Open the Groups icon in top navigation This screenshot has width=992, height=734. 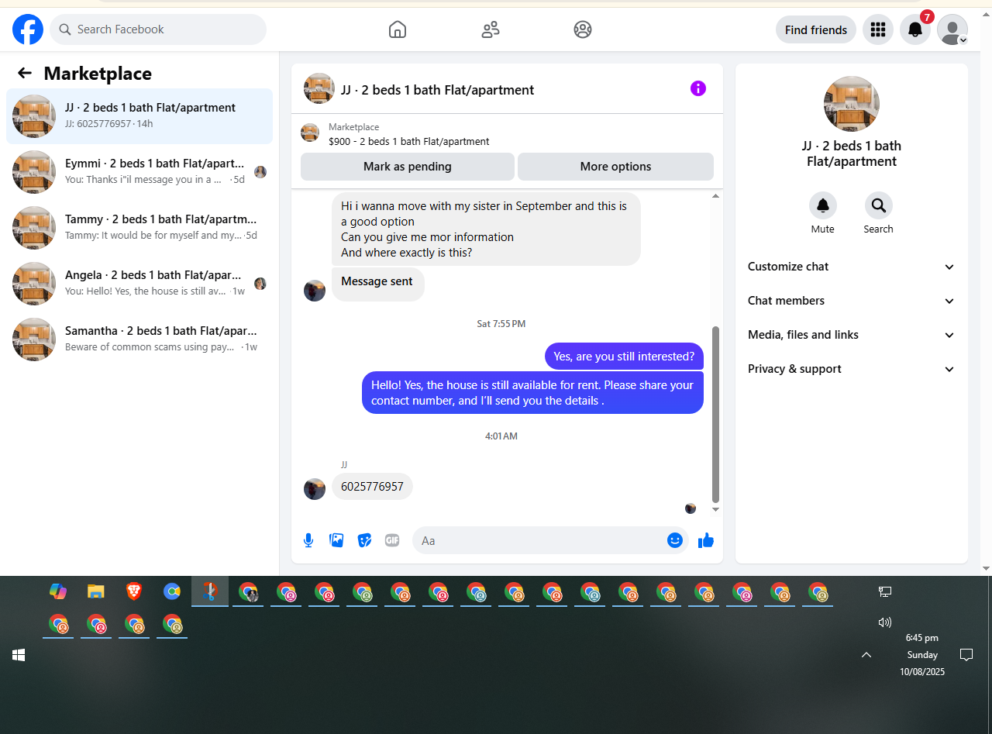583,29
